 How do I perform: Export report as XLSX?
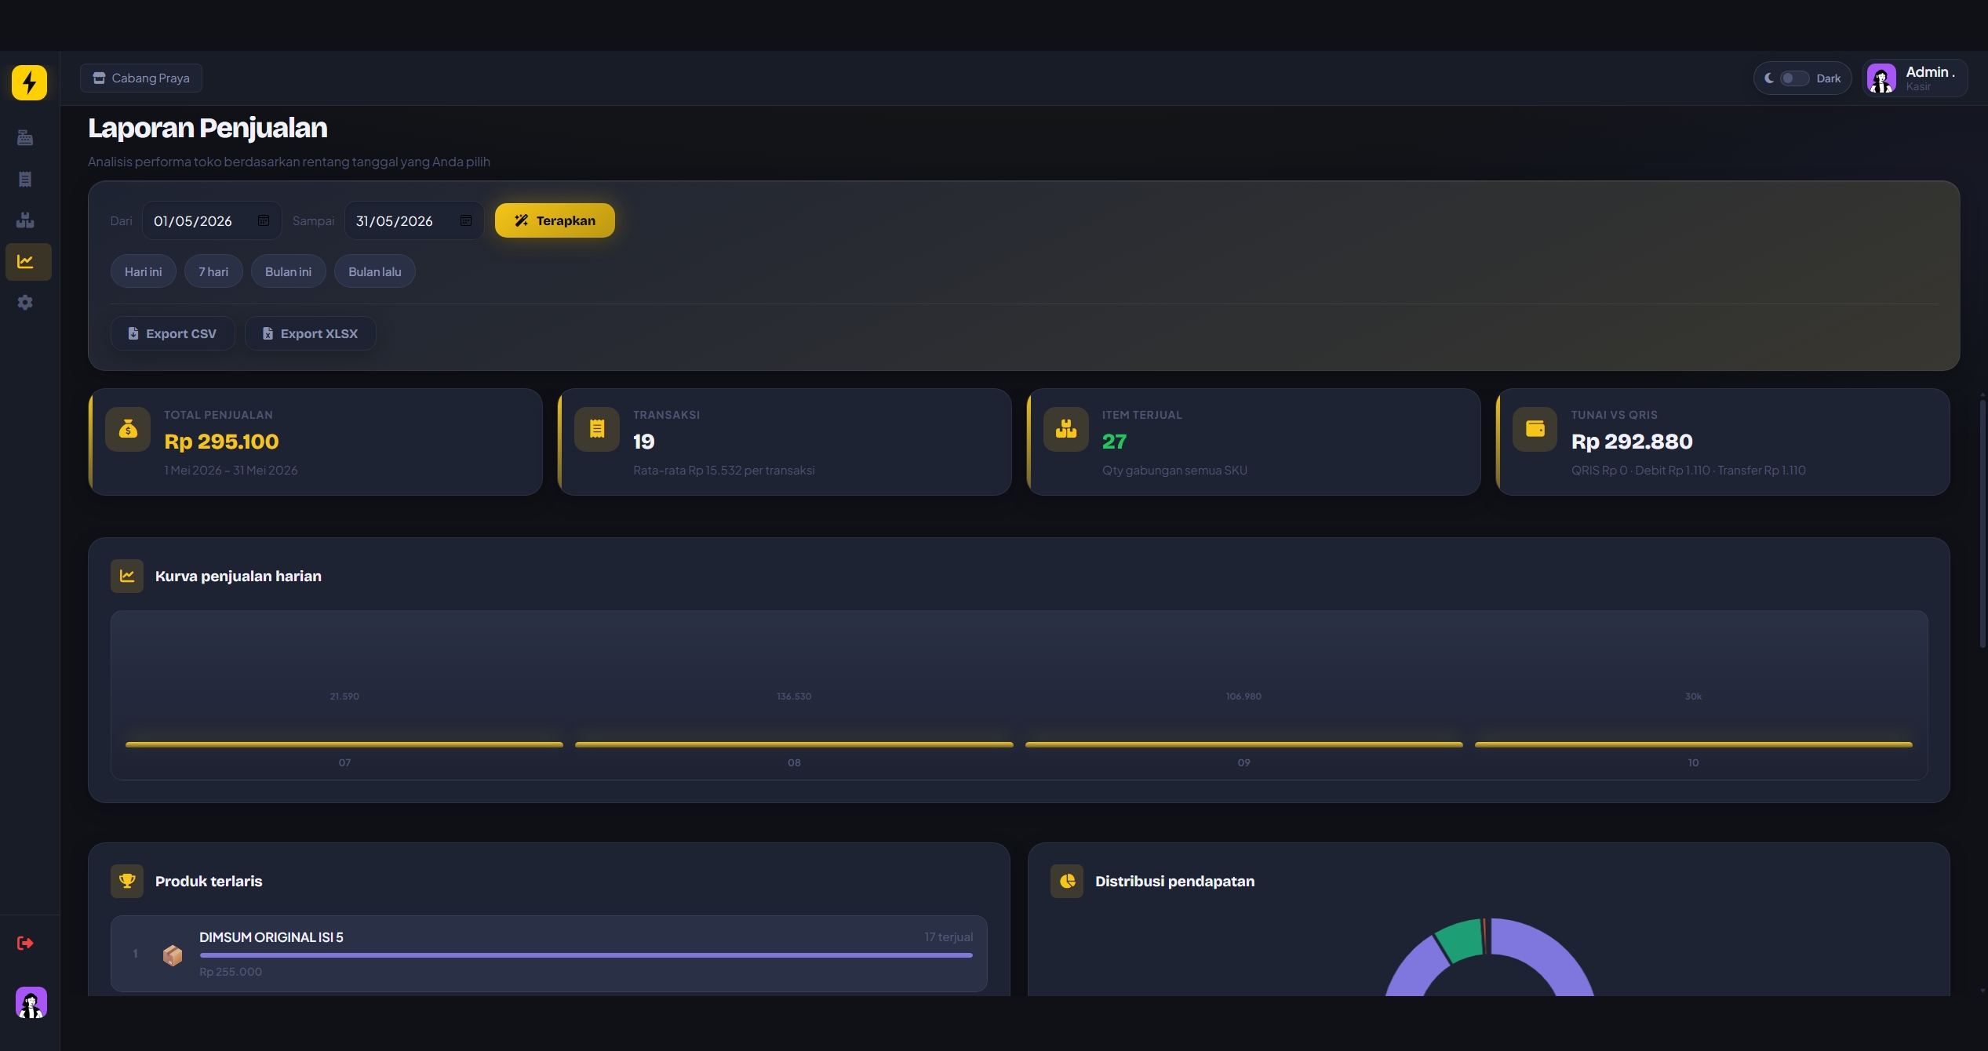tap(311, 333)
